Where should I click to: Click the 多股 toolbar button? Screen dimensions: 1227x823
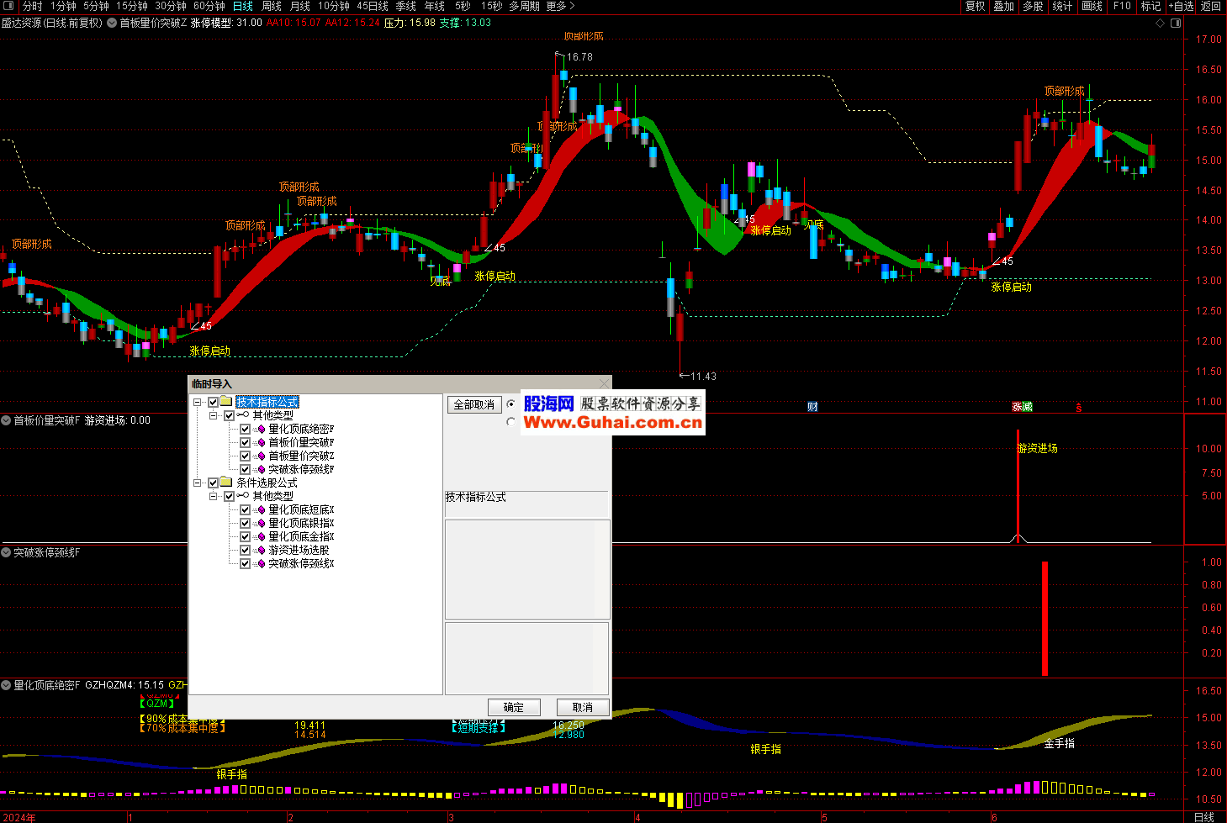[x=1033, y=6]
